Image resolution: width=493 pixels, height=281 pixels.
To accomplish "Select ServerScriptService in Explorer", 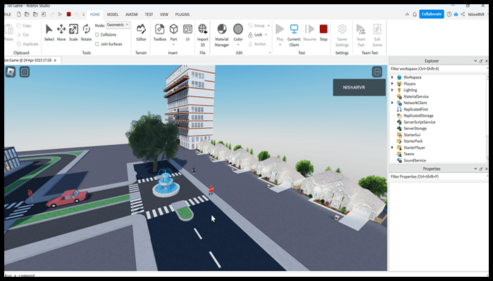I will click(419, 122).
